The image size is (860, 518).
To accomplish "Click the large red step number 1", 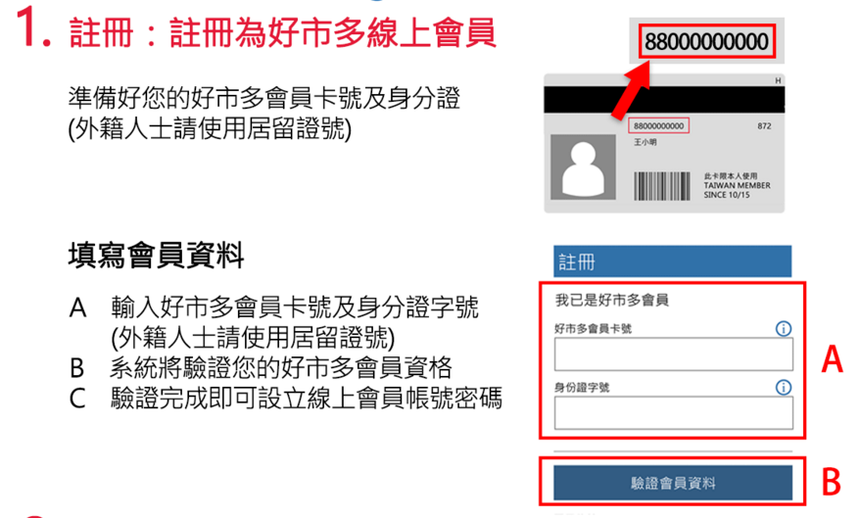I will (x=33, y=27).
